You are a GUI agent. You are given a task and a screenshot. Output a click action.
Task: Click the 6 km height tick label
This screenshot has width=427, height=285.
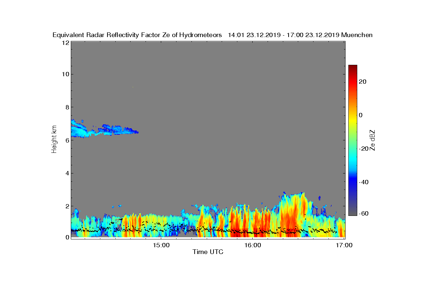(67, 140)
